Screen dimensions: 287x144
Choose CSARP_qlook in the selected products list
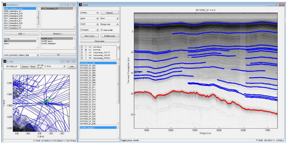pyautogui.click(x=47, y=41)
